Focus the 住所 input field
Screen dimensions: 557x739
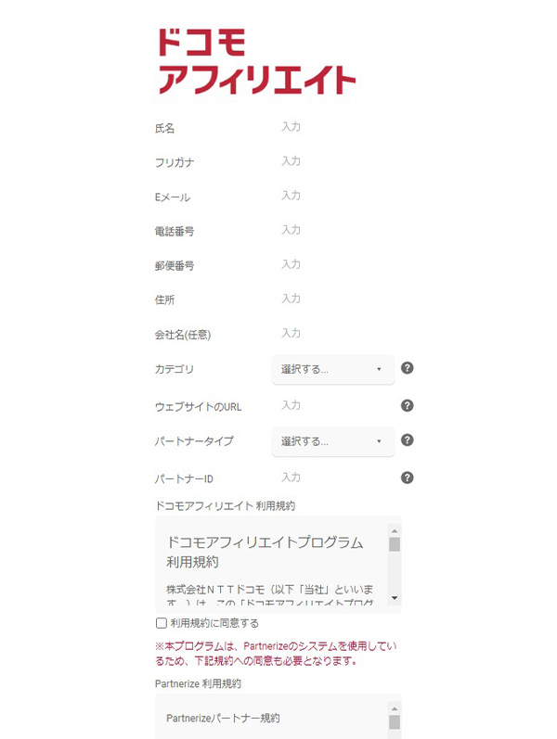334,299
